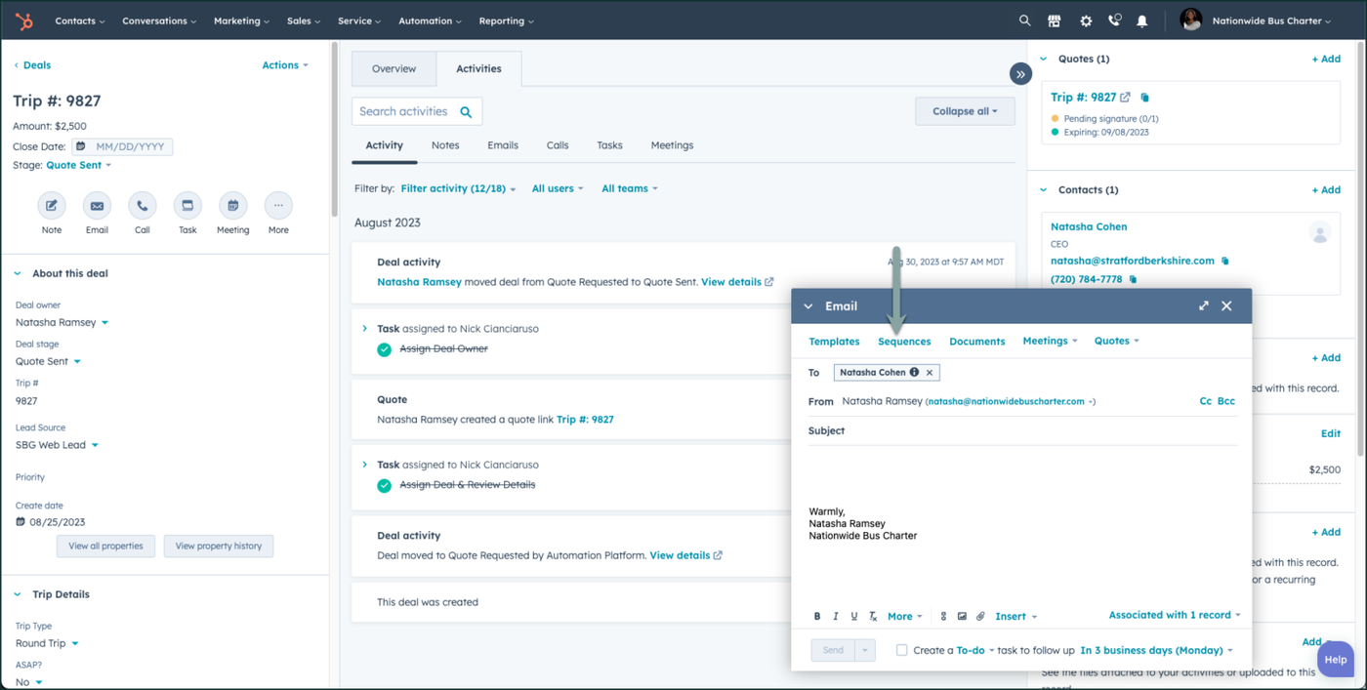Screen dimensions: 1367x690
Task: Switch to the Overview tab
Action: (394, 69)
